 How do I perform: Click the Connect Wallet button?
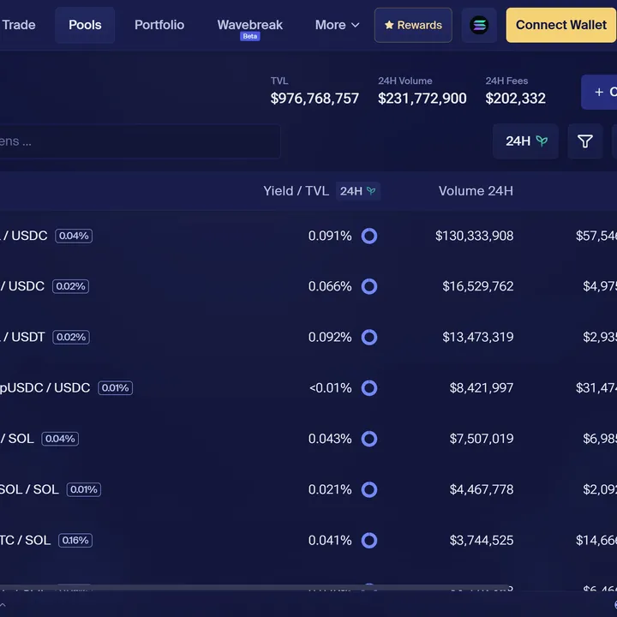click(560, 25)
